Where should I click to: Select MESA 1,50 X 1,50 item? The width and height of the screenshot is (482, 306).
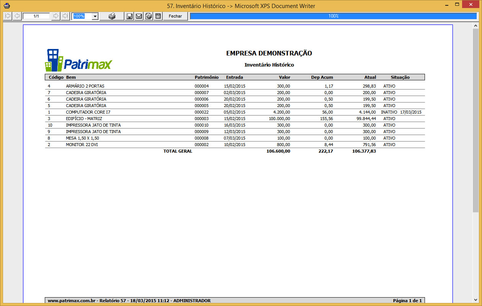(x=82, y=138)
